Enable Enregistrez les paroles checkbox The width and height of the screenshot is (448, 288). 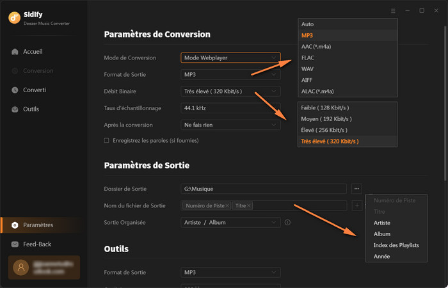coord(107,140)
